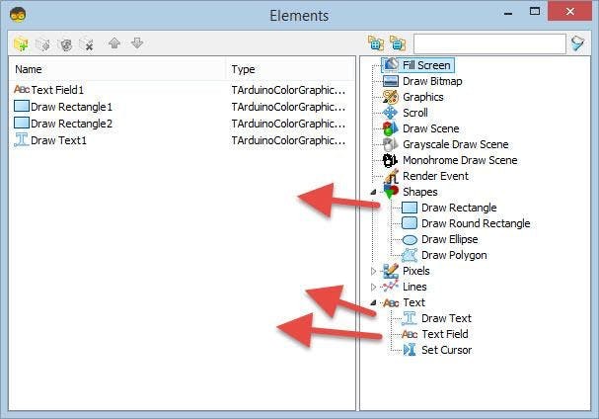Click the Render Event icon

pyautogui.click(x=391, y=176)
